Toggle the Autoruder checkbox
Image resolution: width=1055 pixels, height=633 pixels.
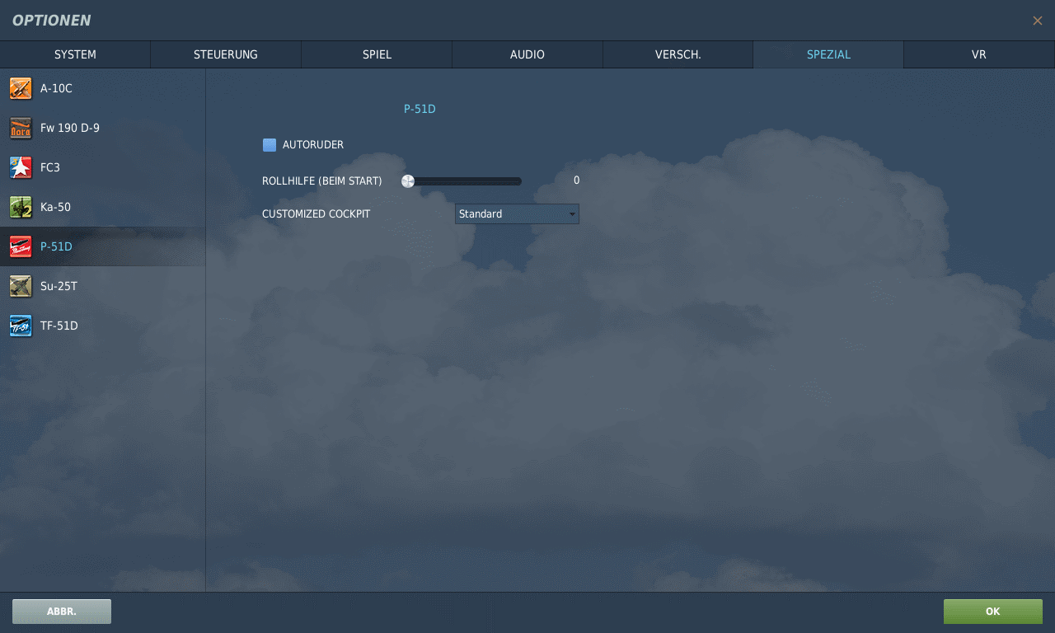point(270,145)
